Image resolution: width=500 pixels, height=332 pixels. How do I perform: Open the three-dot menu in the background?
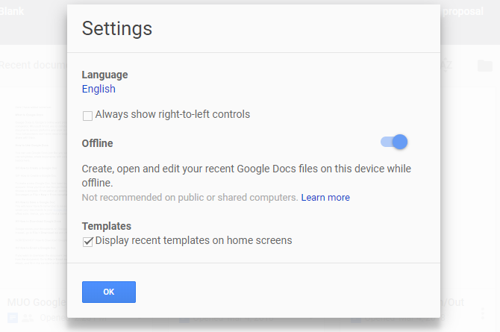483,313
